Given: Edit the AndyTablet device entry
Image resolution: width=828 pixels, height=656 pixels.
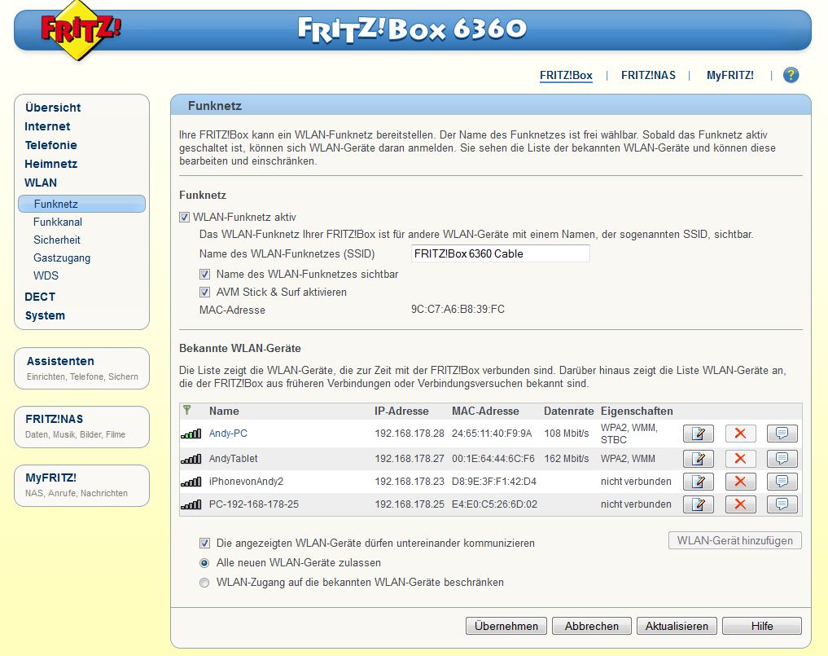Looking at the screenshot, I should coord(698,458).
